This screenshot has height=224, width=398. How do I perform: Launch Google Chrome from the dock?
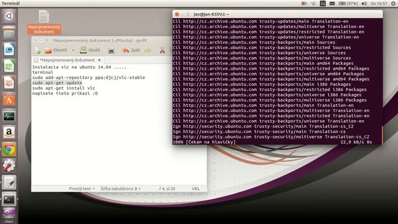point(9,149)
